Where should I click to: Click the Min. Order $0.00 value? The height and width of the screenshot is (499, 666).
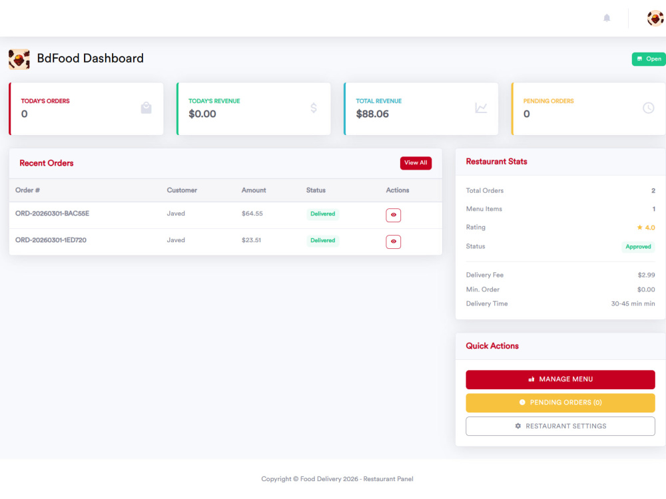point(646,289)
